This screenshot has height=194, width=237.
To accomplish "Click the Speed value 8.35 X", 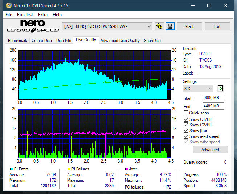I will coord(221,186).
